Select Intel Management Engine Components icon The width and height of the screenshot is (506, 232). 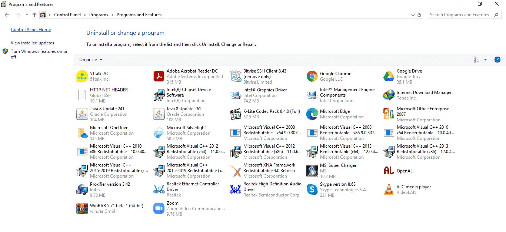click(312, 95)
